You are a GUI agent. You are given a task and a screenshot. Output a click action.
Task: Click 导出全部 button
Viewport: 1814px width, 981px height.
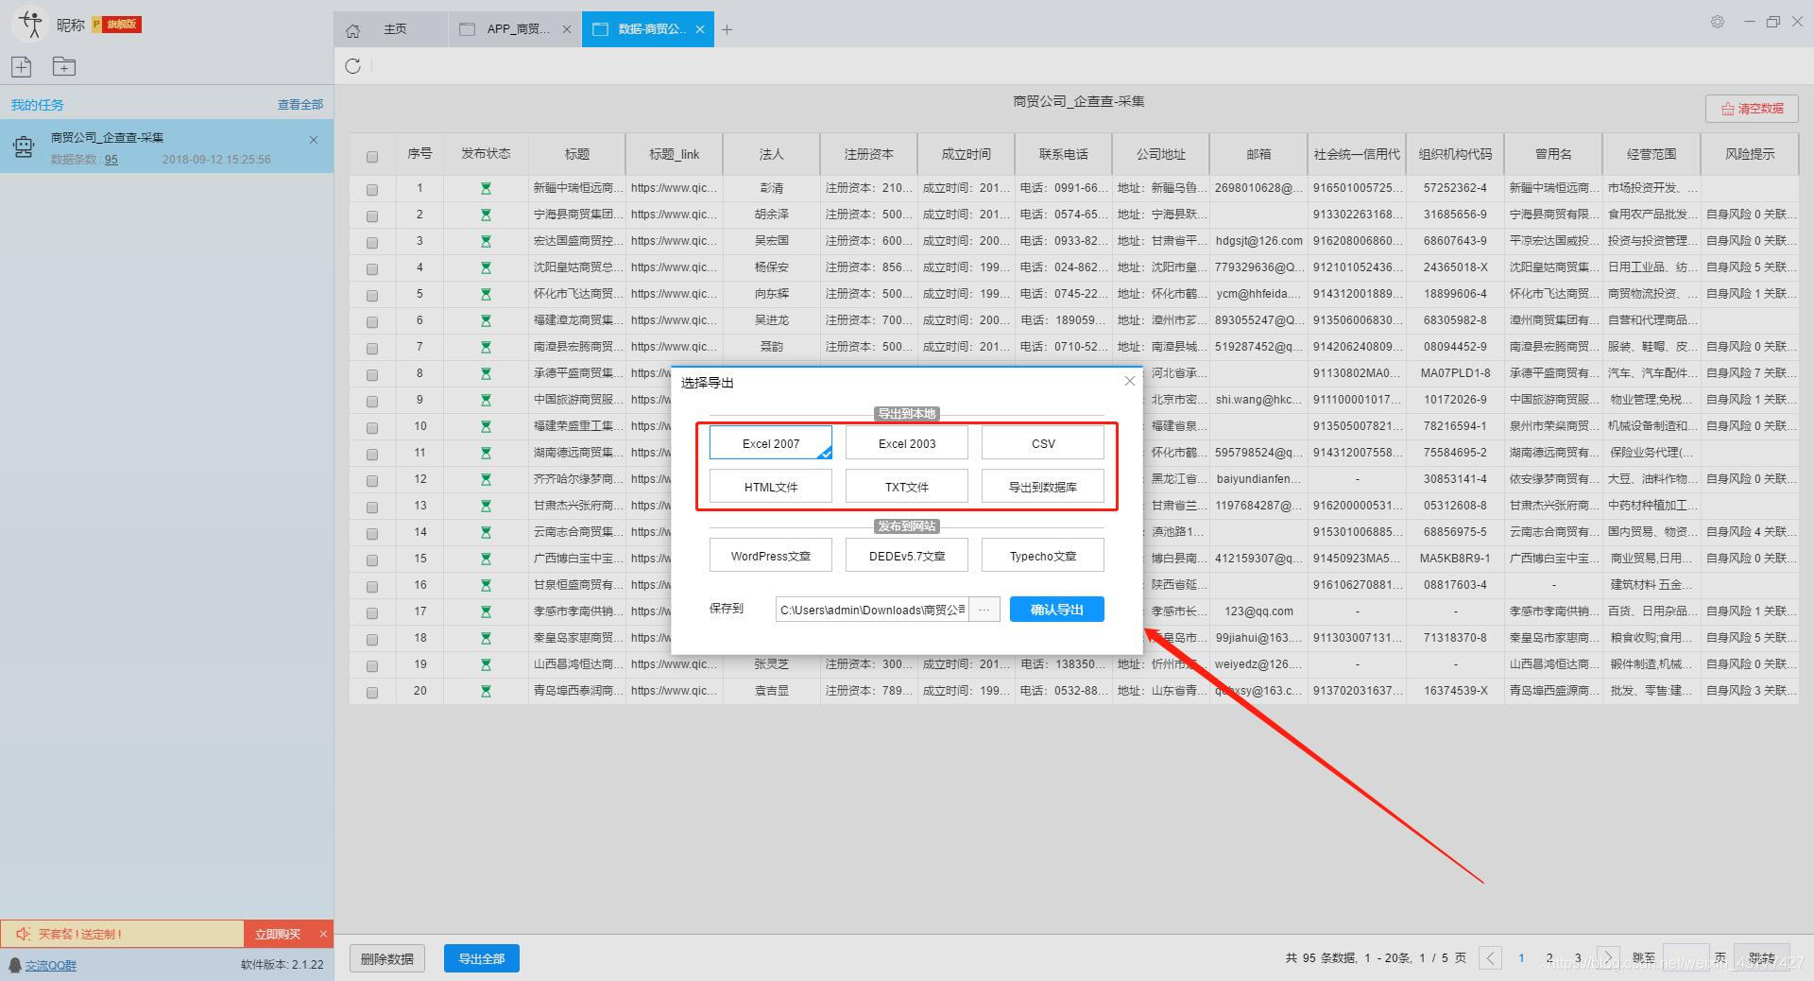[x=482, y=958]
